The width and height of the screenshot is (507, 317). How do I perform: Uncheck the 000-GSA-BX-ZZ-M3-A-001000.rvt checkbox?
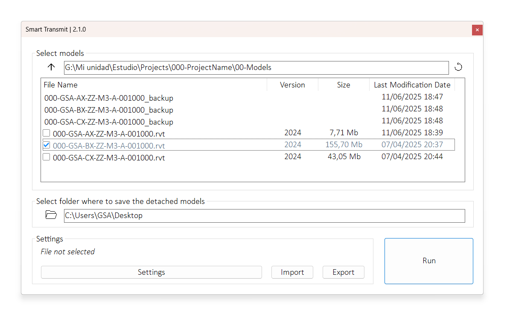[x=47, y=145]
